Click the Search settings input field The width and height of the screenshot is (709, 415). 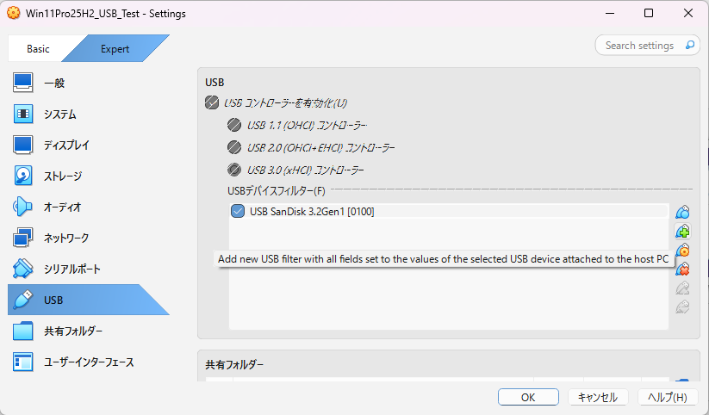(x=642, y=45)
